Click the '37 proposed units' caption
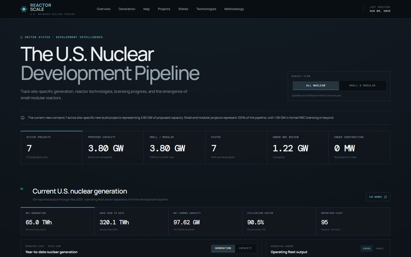 [37, 157]
